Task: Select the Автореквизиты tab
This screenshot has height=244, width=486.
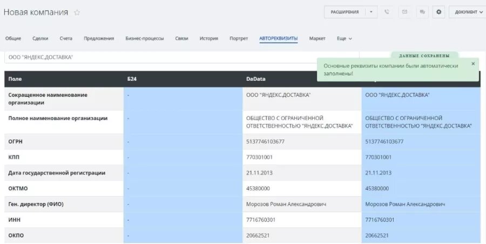Action: coord(278,39)
